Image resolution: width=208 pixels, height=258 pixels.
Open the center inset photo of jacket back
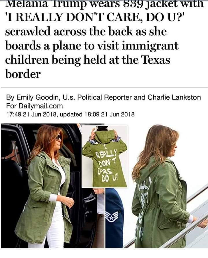105,156
